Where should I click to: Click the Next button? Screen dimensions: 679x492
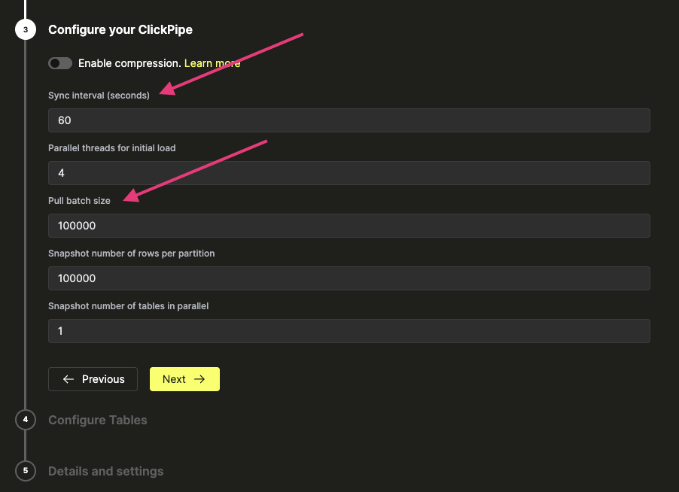184,379
